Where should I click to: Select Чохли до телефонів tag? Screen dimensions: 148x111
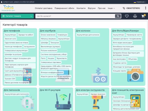13,47
